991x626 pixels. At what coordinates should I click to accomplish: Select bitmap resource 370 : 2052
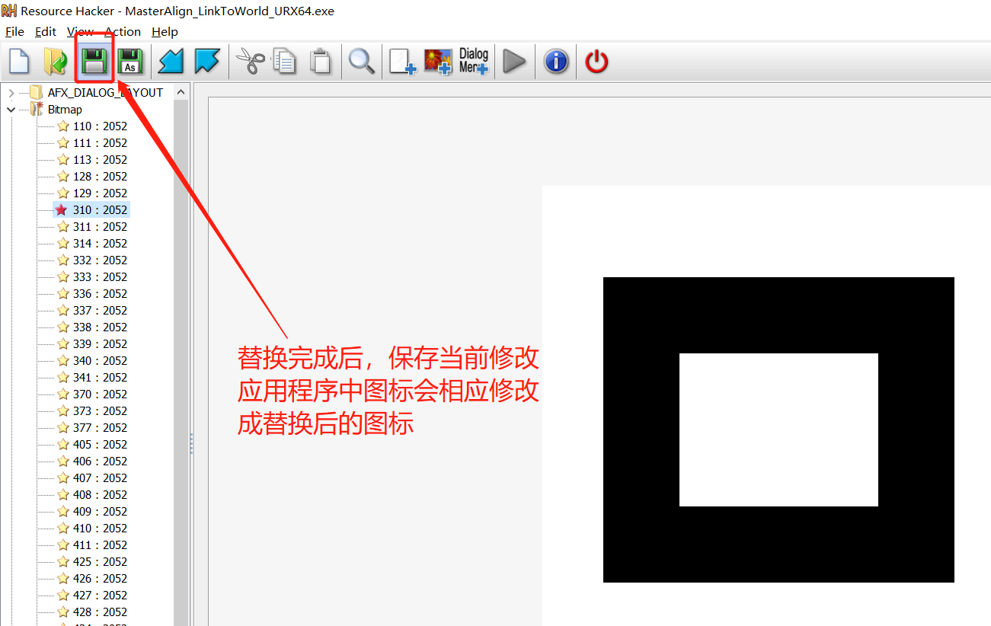coord(100,394)
